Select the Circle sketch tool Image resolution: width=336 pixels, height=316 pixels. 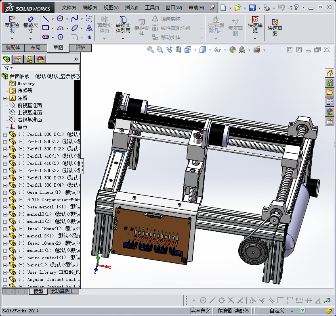(60, 19)
